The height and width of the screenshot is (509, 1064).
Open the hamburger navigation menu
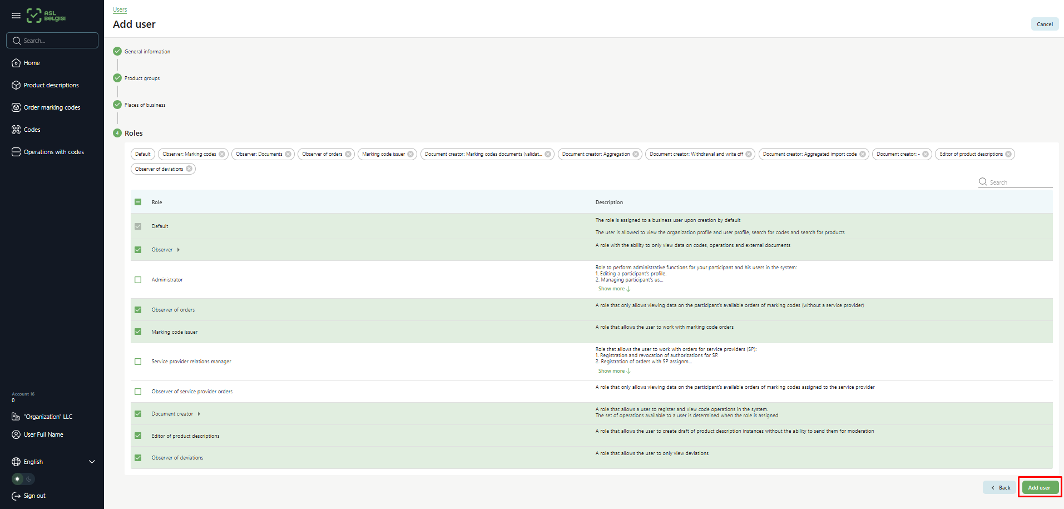(16, 15)
